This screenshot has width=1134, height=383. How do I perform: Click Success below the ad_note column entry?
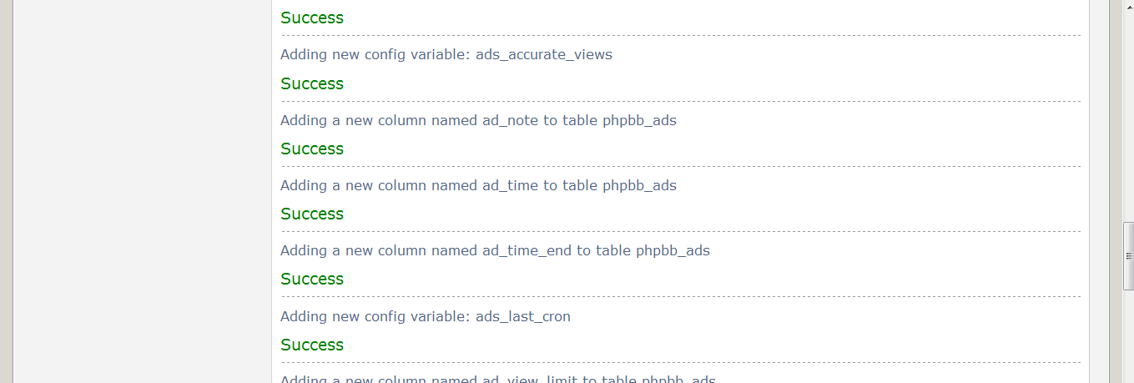click(x=312, y=149)
